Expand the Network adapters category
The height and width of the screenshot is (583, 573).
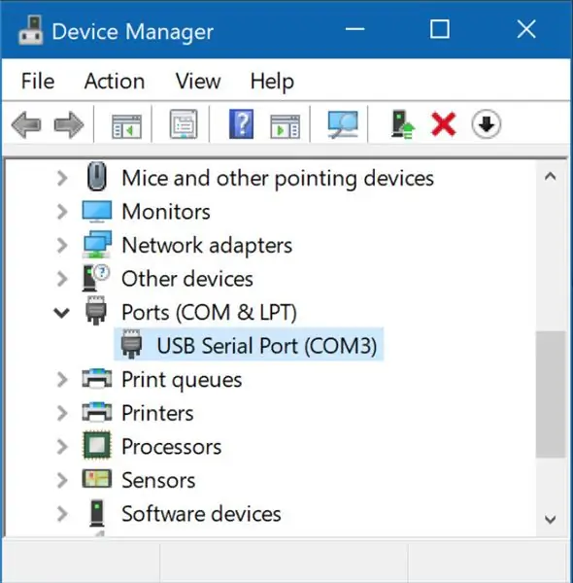click(x=62, y=246)
